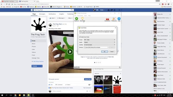The image size is (173, 97).
Task: Open Subscriptions in the downloader toolbar
Action: 107,19
